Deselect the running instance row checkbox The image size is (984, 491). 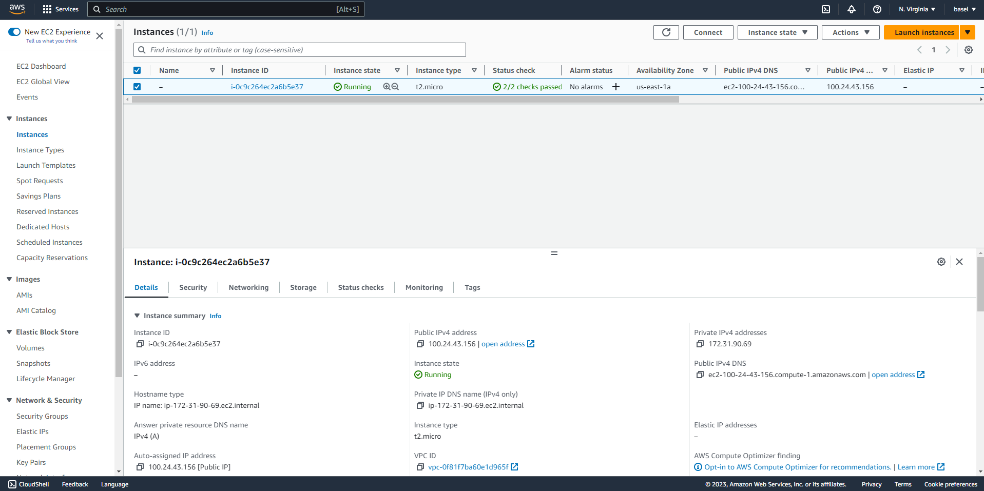(x=137, y=87)
